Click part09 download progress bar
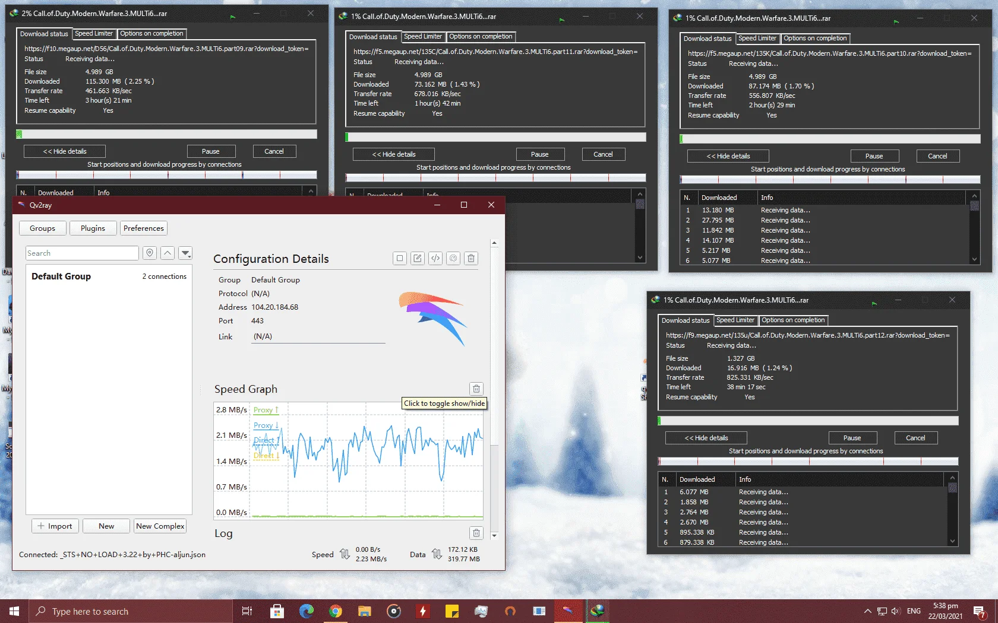The width and height of the screenshot is (998, 623). click(x=166, y=134)
